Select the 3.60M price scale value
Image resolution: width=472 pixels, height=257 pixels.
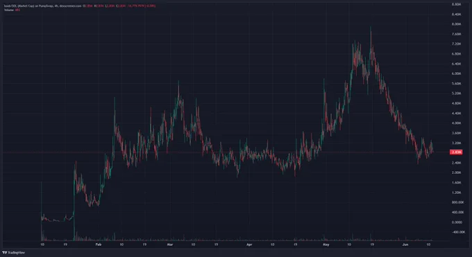pyautogui.click(x=456, y=133)
